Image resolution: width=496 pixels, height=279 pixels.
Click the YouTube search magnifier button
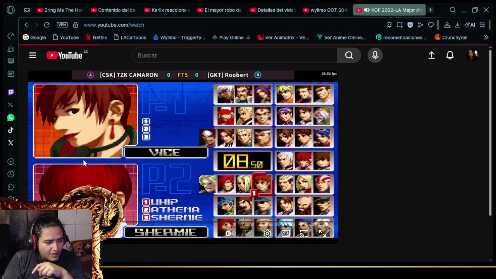click(x=349, y=55)
